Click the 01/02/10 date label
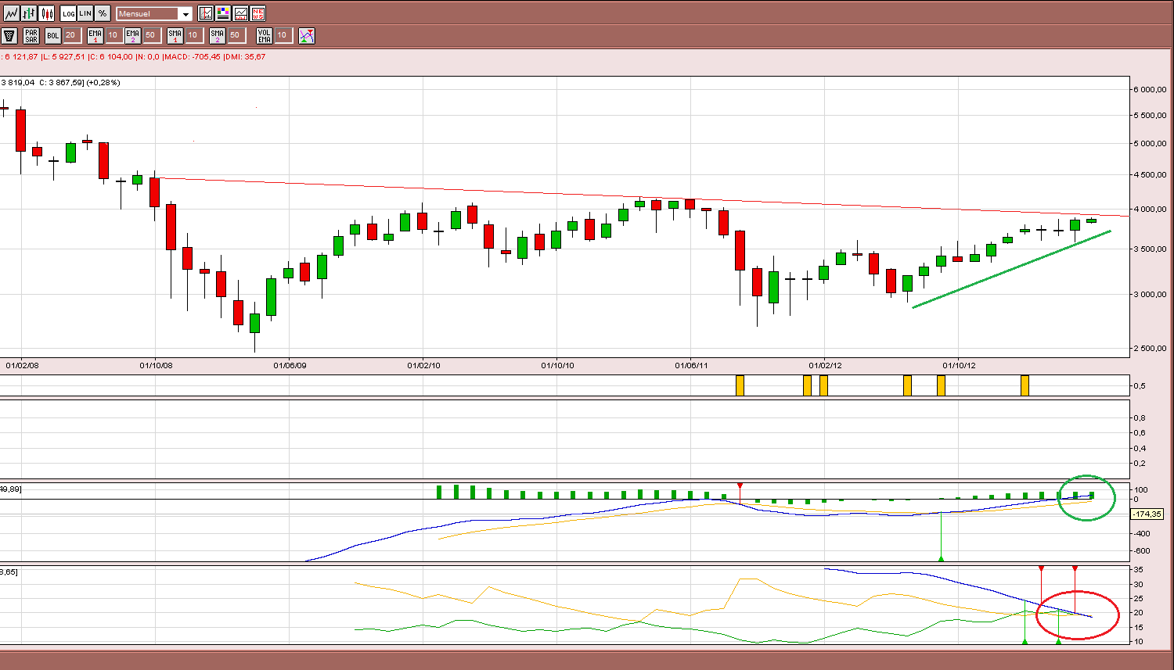The width and height of the screenshot is (1174, 670). (x=422, y=365)
